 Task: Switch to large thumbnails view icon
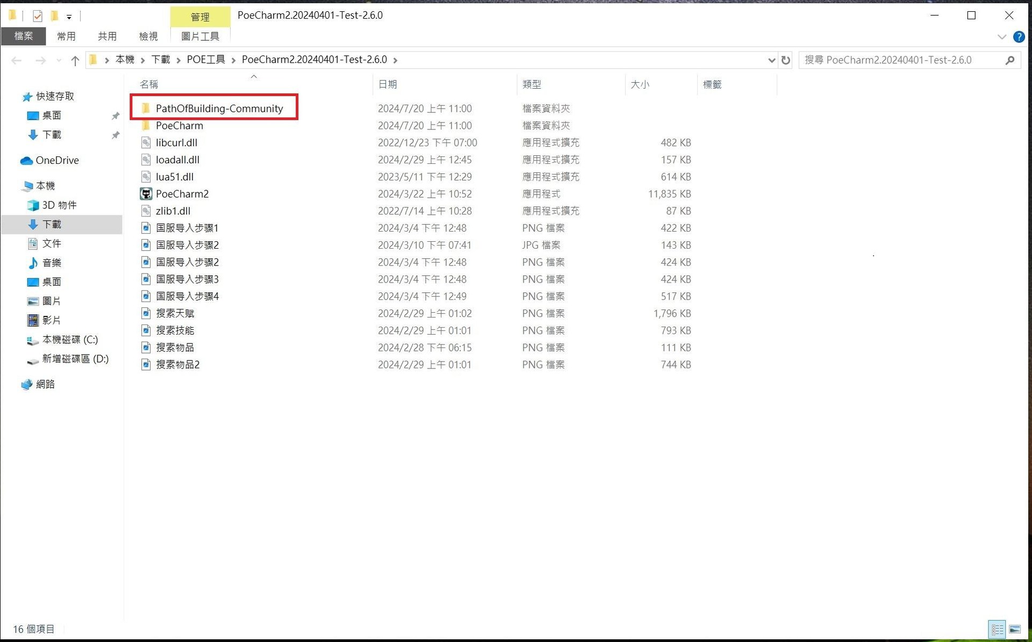click(1015, 629)
